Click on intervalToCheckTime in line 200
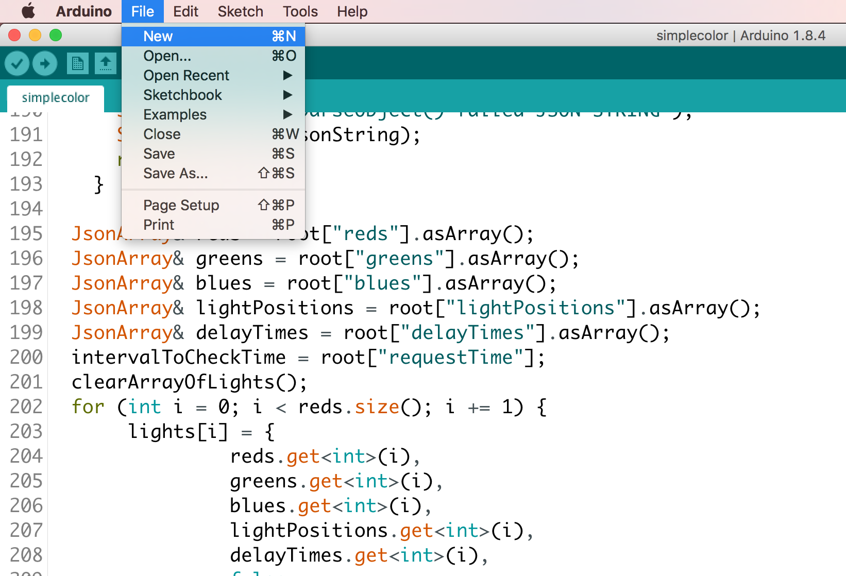 point(179,357)
